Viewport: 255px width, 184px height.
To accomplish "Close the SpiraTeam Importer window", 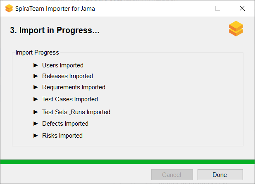I will [242, 8].
